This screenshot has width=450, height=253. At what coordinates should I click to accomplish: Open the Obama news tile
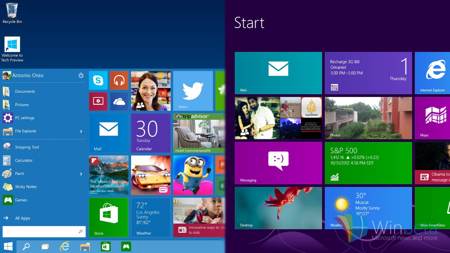click(432, 163)
